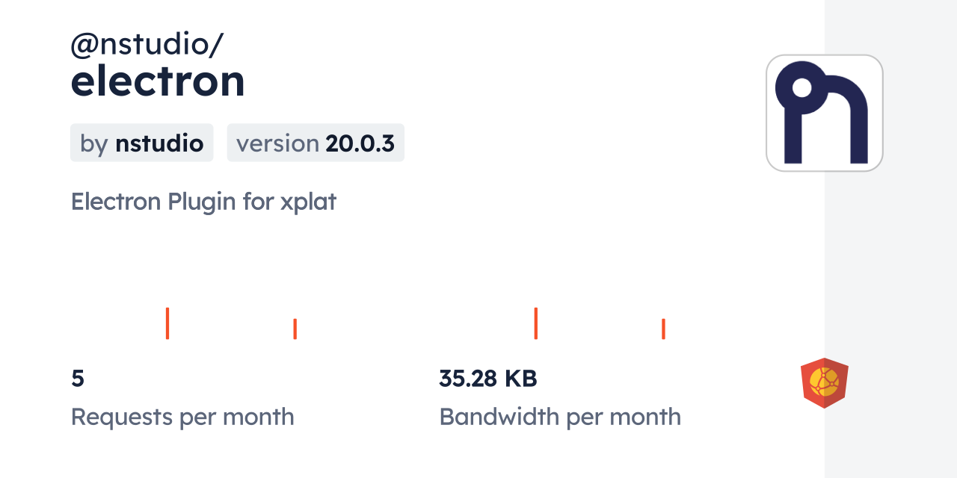This screenshot has height=478, width=957.
Task: Click the white dot inside nstudio logo
Action: pos(801,87)
